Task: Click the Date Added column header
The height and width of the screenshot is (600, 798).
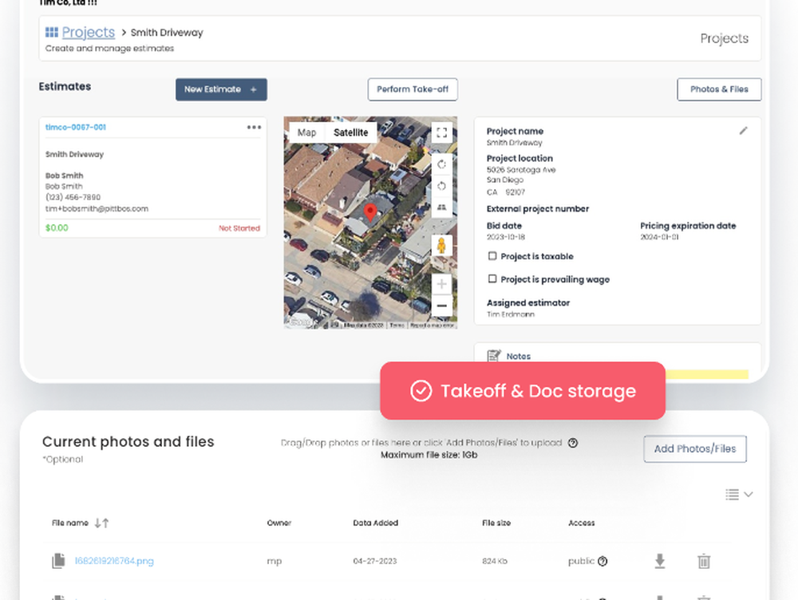Action: [x=376, y=523]
